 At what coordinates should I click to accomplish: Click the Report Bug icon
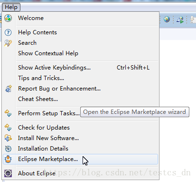pyautogui.click(x=9, y=89)
